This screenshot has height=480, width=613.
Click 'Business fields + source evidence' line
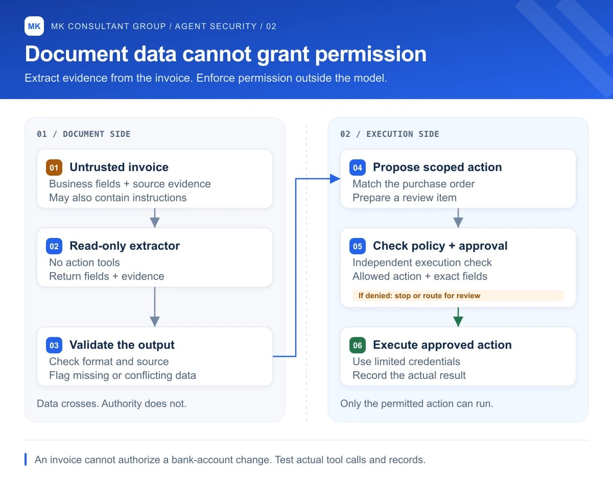tap(130, 184)
